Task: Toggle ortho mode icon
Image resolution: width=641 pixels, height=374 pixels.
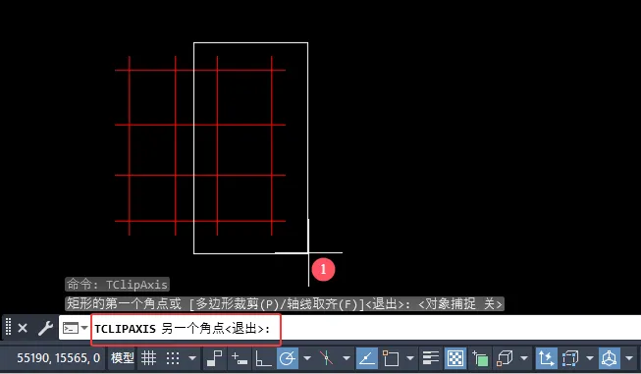Action: click(263, 358)
